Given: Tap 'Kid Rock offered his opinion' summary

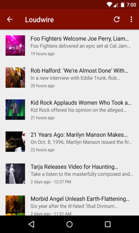Looking at the screenshot, I should point(78,110).
